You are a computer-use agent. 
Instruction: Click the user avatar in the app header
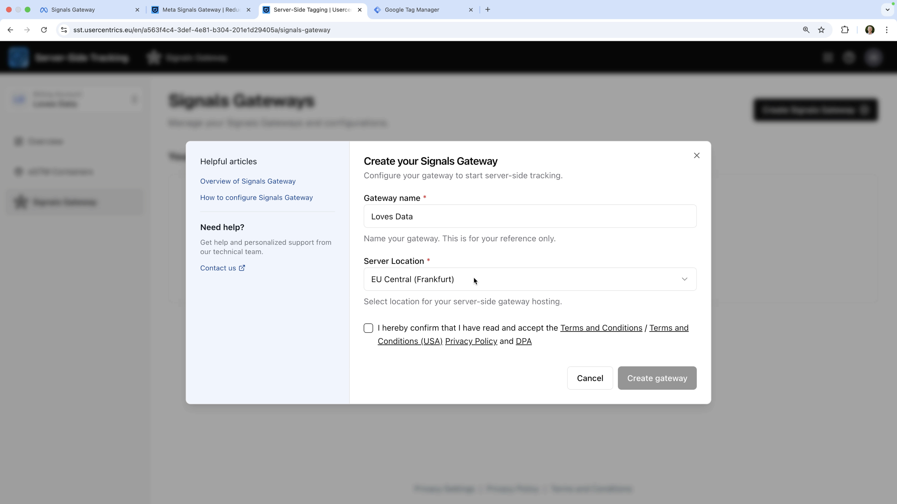(873, 57)
